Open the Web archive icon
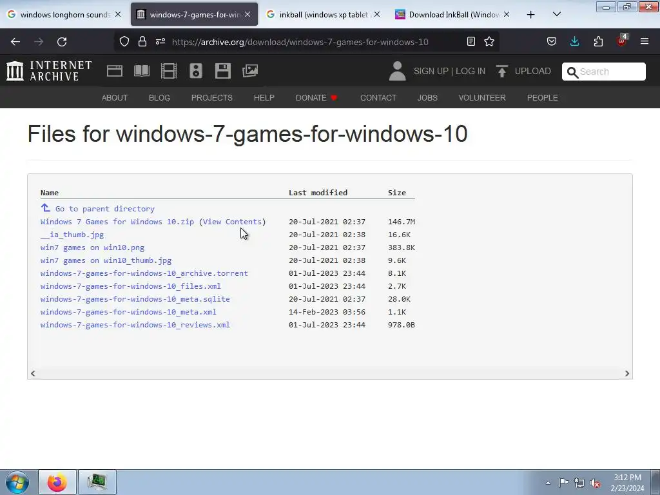660x495 pixels. [115, 71]
